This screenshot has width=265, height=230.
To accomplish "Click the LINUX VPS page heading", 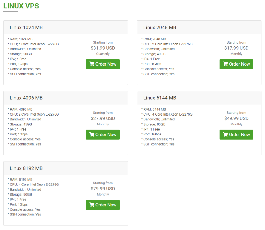I will (x=21, y=6).
